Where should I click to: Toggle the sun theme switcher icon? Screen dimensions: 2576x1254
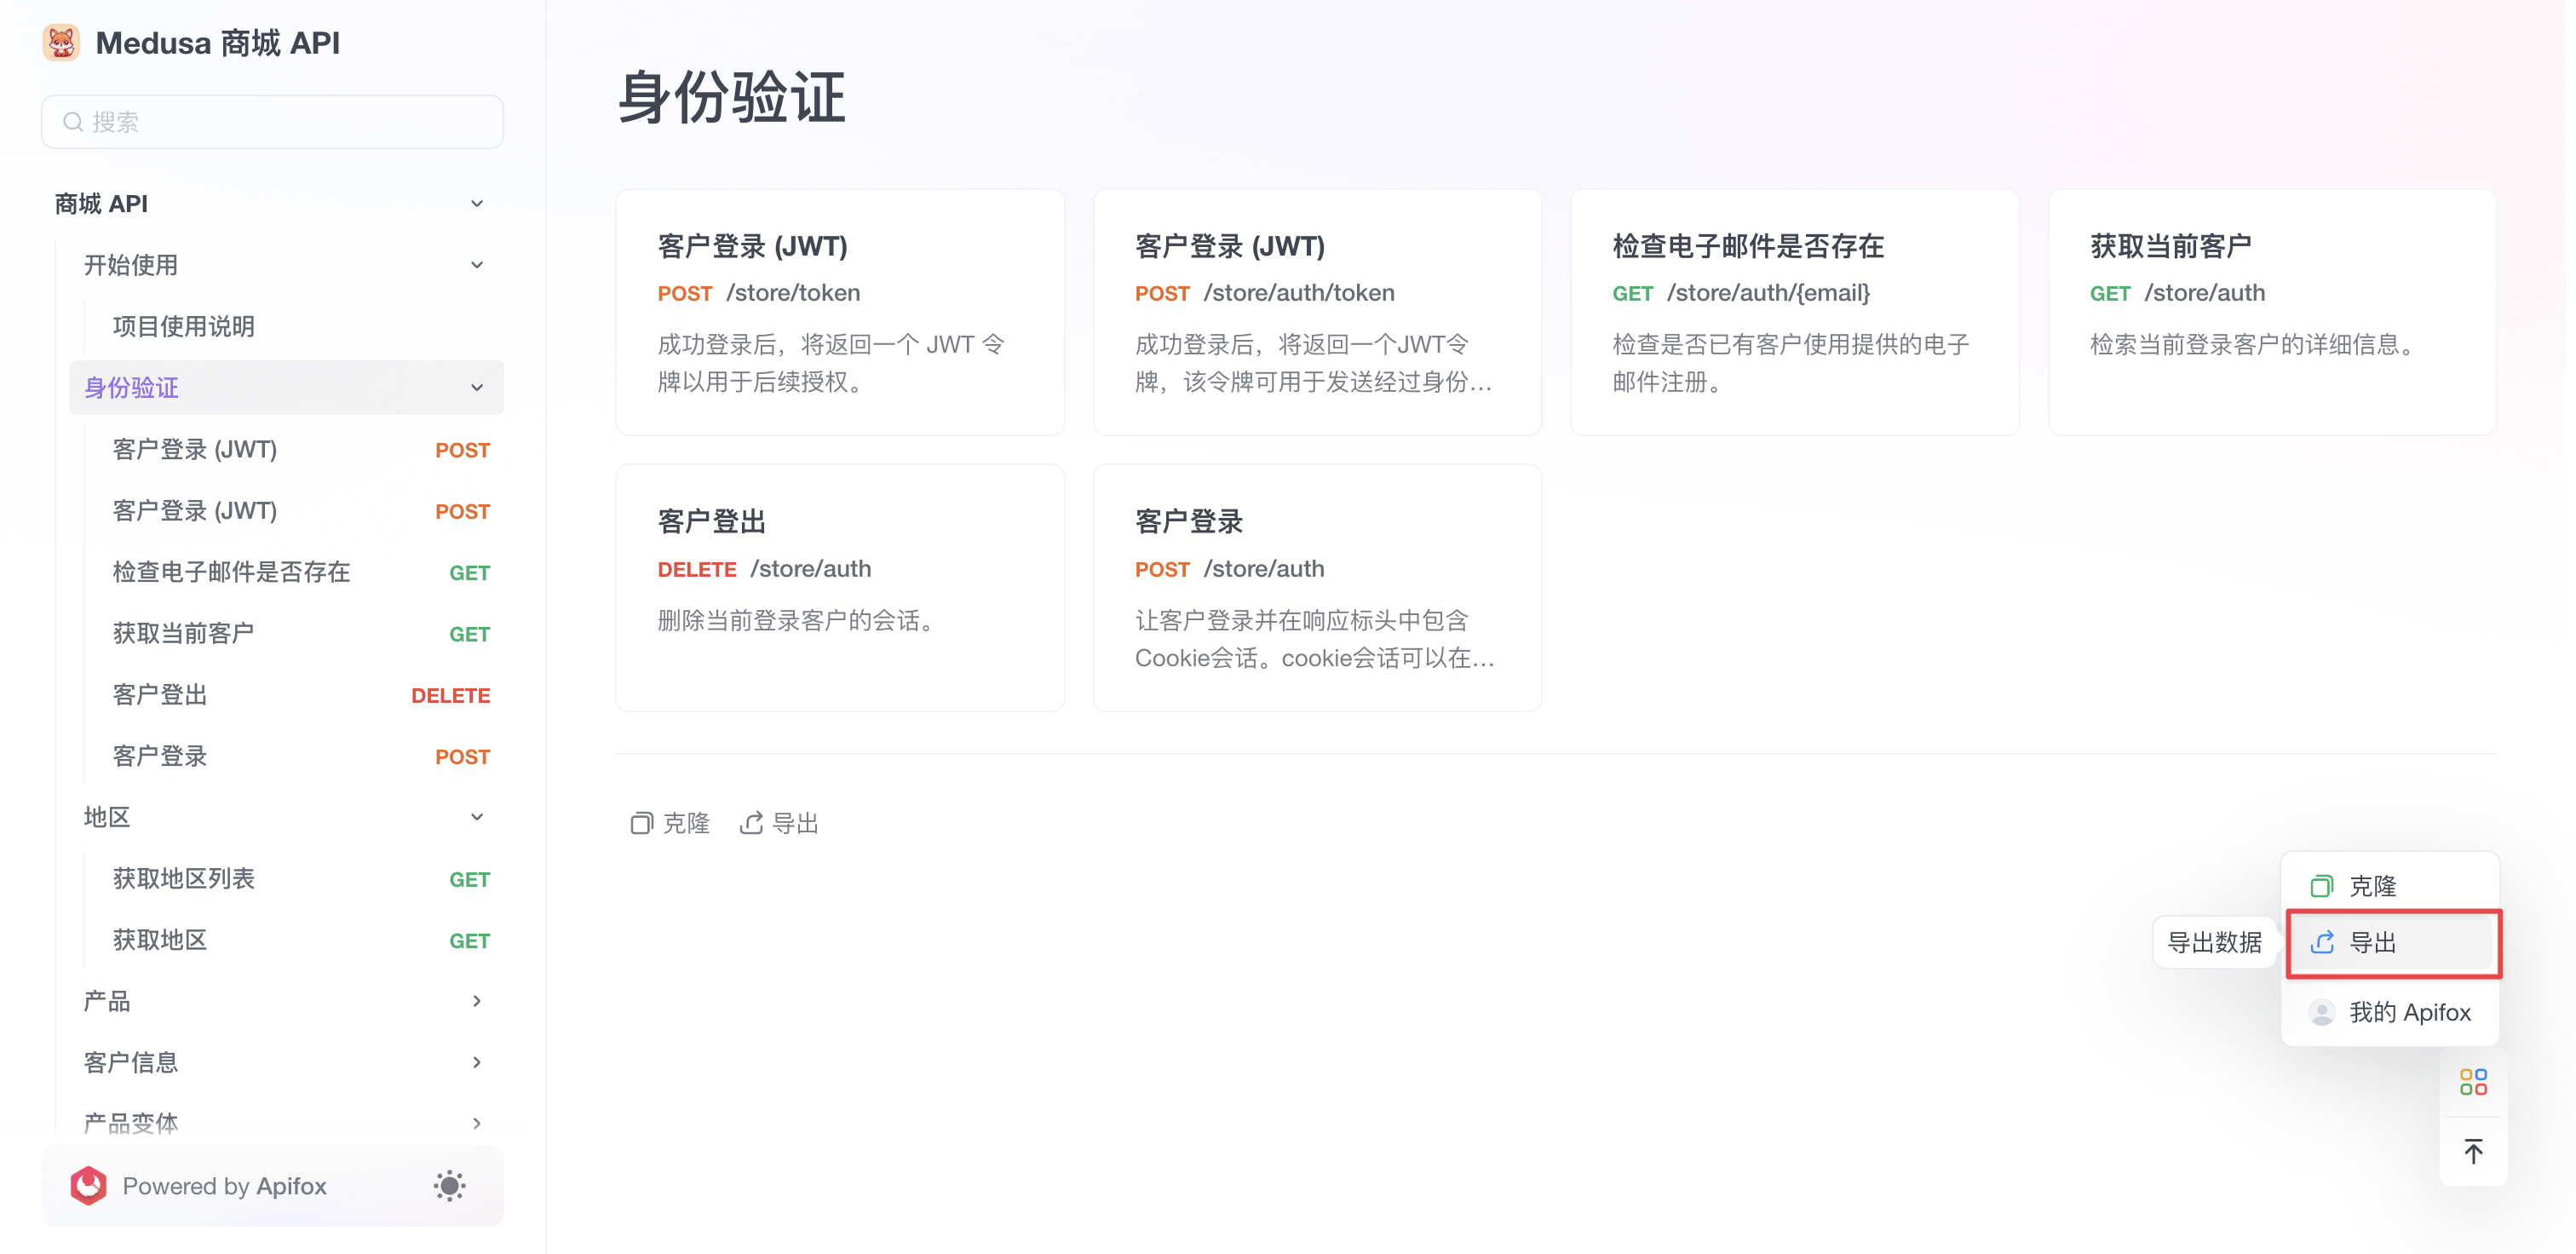(x=449, y=1185)
